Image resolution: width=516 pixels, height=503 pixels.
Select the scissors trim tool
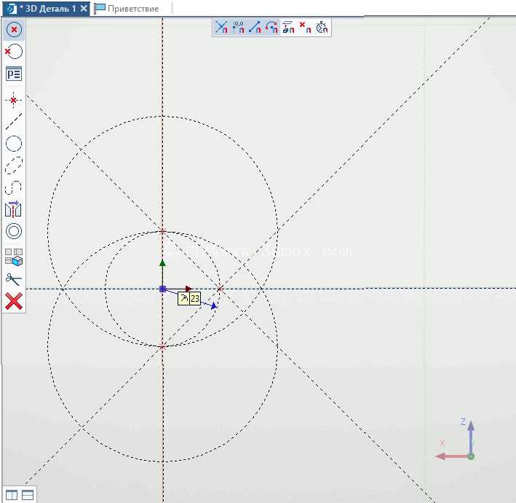click(x=14, y=279)
